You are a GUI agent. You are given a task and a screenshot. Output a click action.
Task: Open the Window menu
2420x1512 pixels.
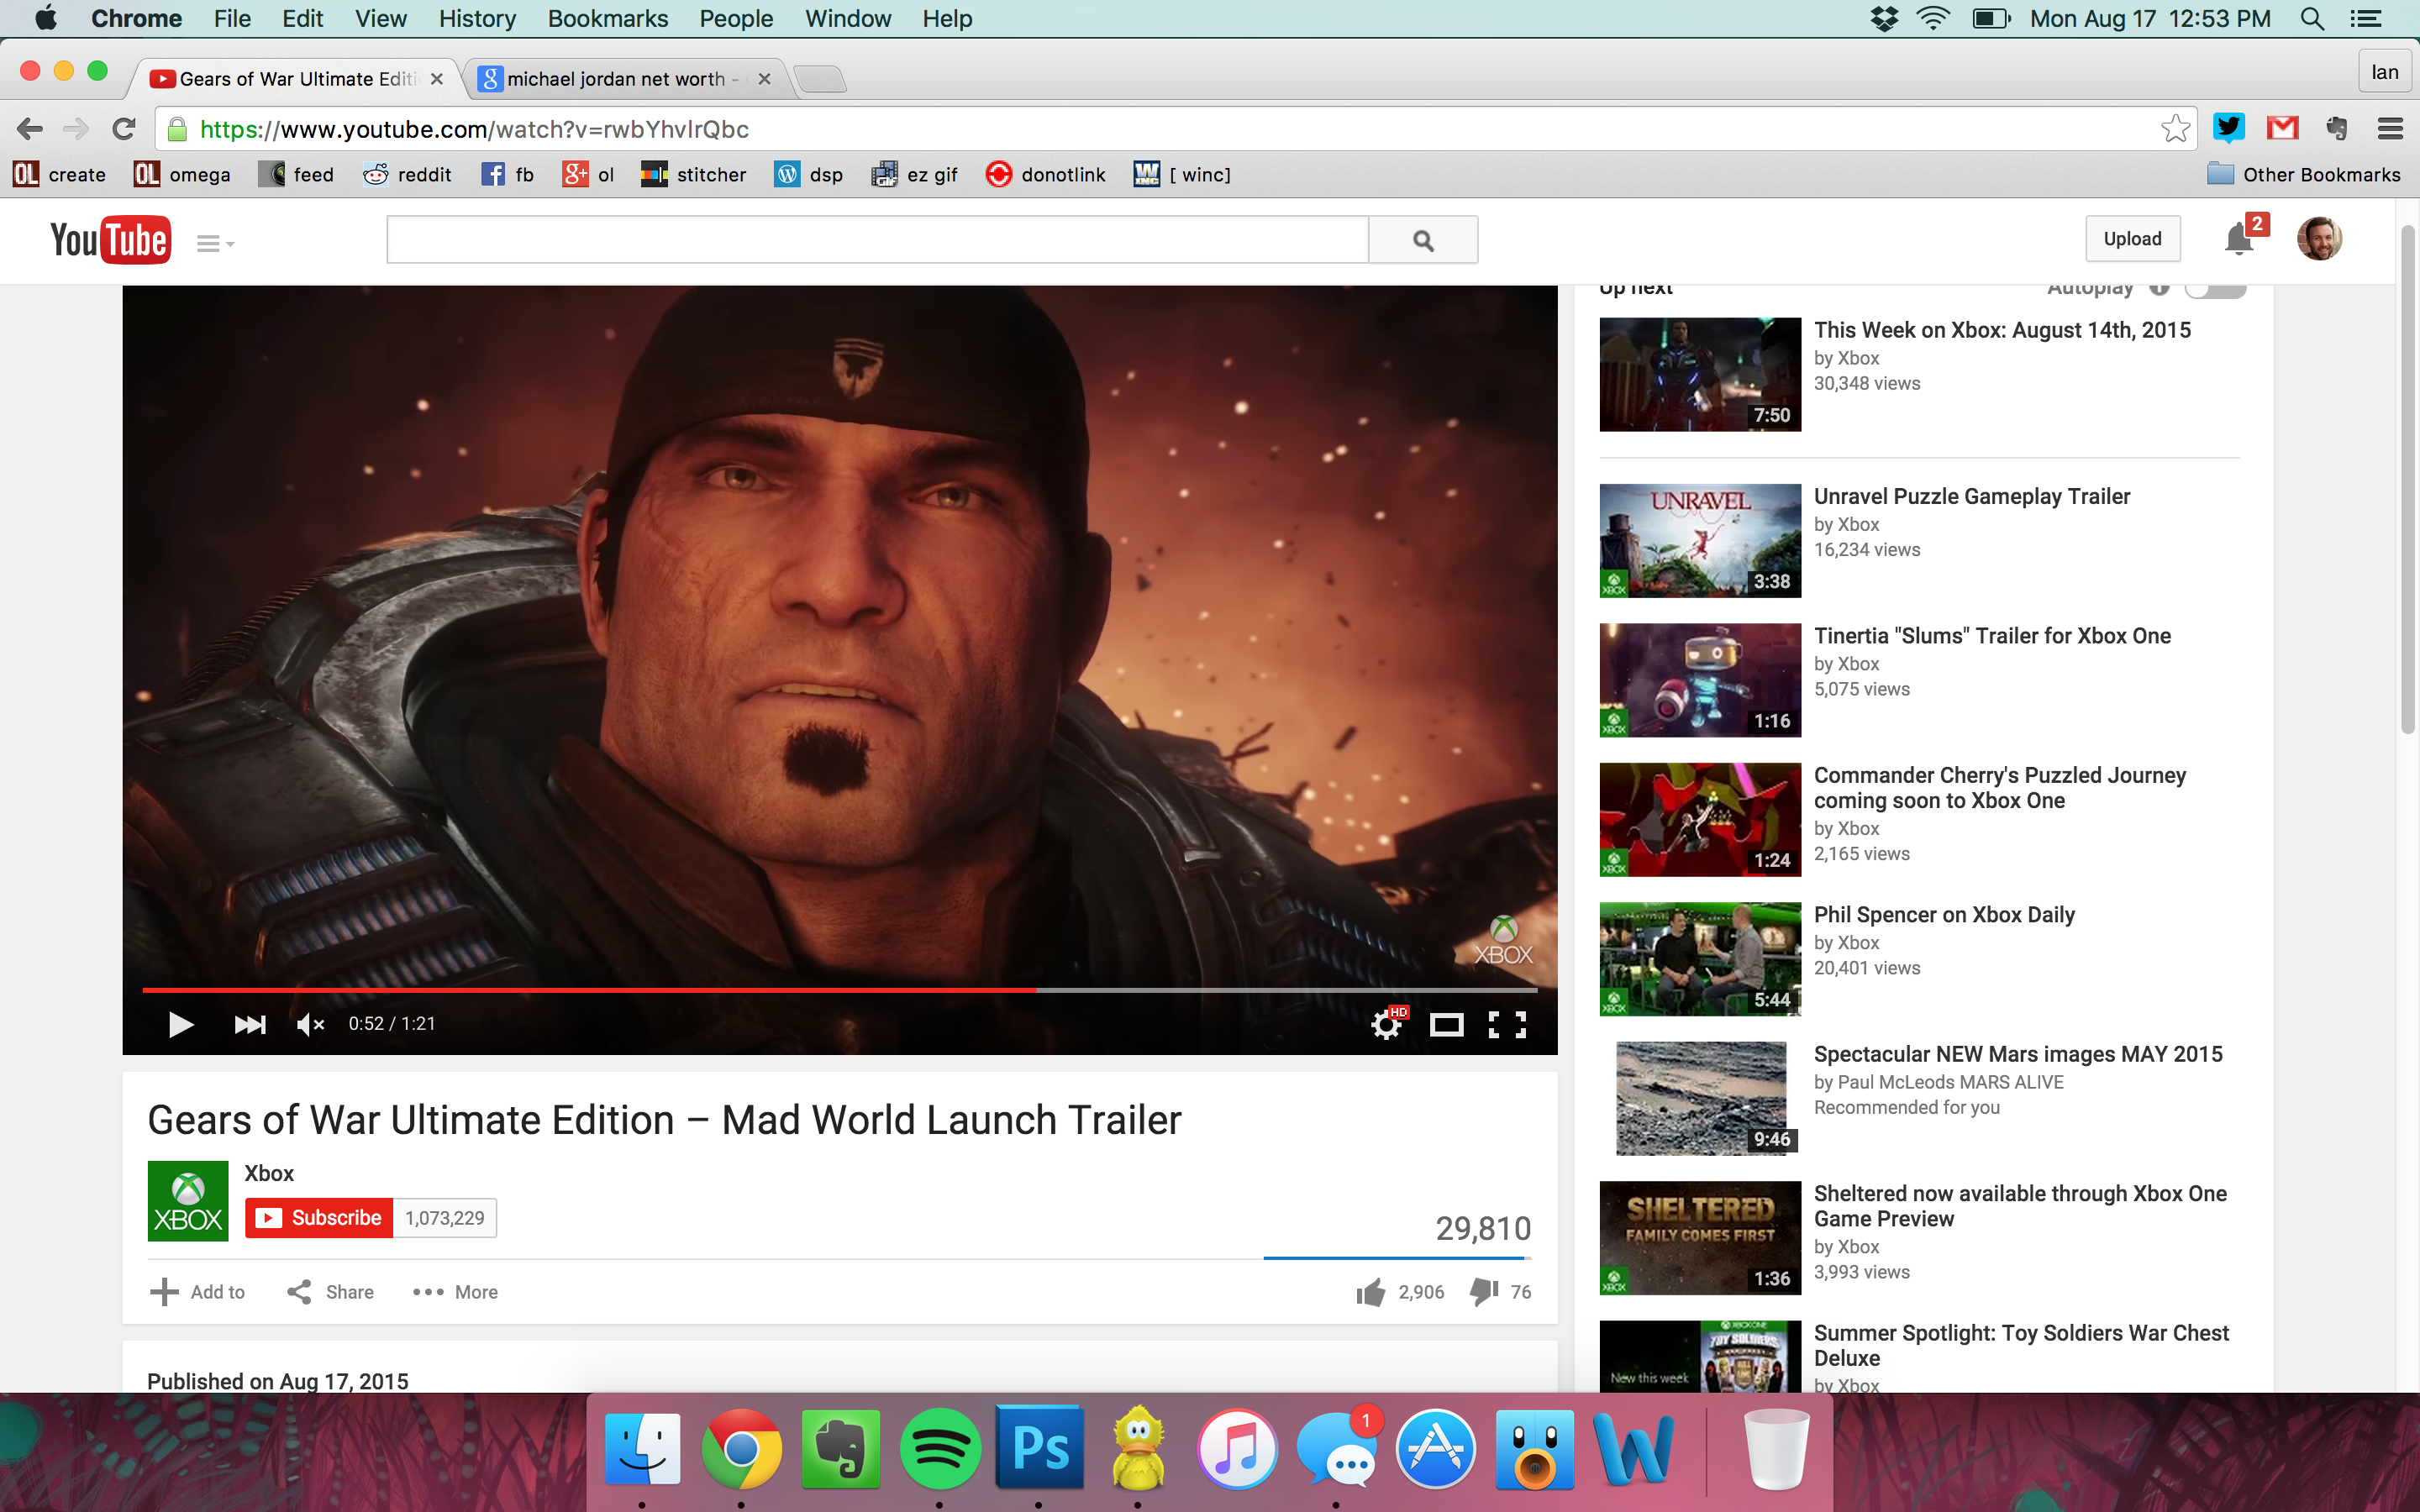tap(847, 19)
